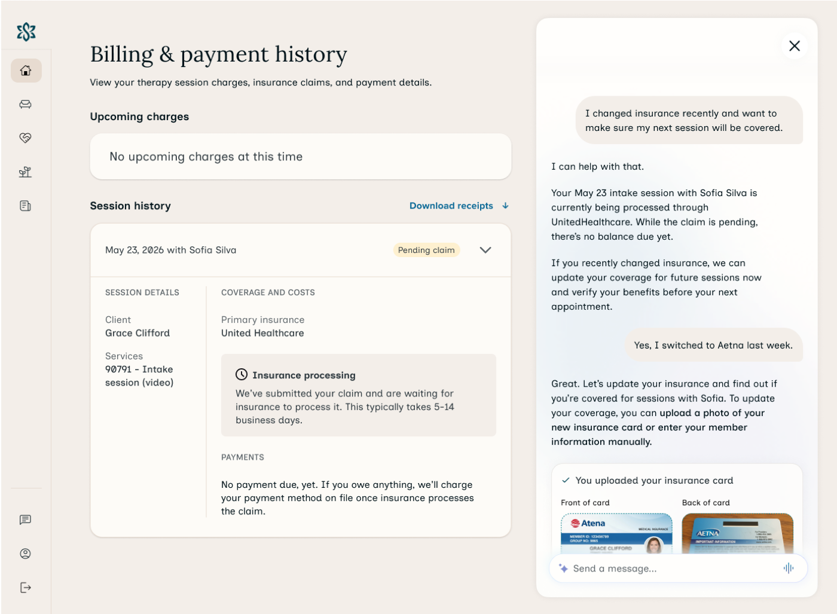Click the Send a message input field

coord(678,569)
